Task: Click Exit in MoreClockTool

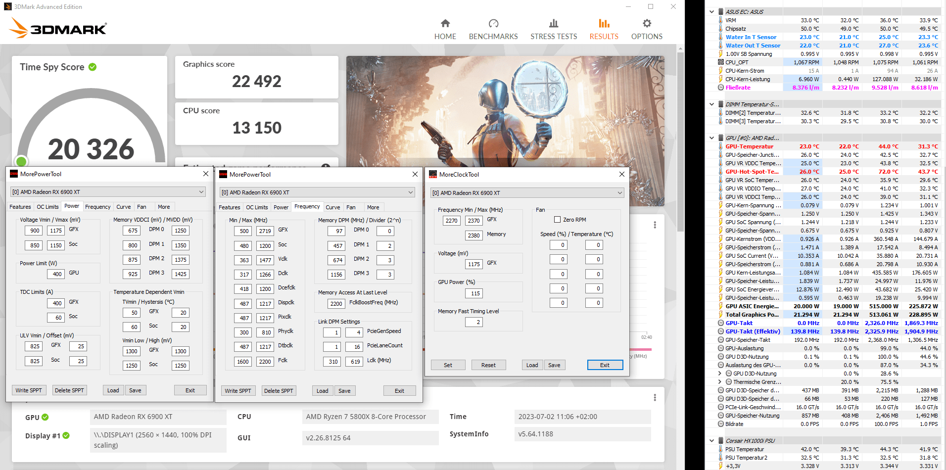Action: pyautogui.click(x=605, y=365)
